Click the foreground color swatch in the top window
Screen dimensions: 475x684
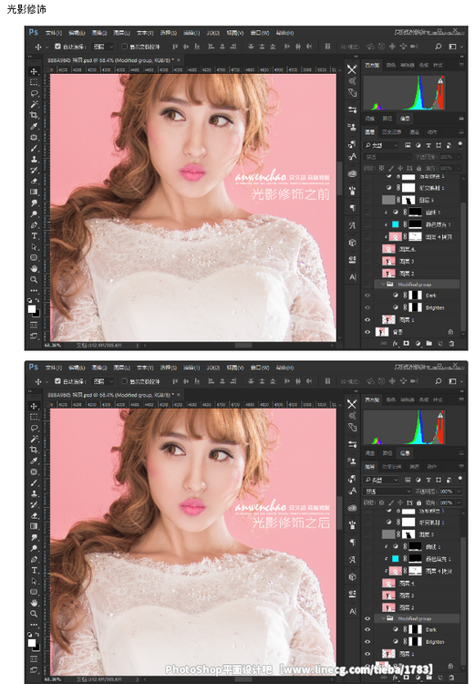click(x=31, y=309)
